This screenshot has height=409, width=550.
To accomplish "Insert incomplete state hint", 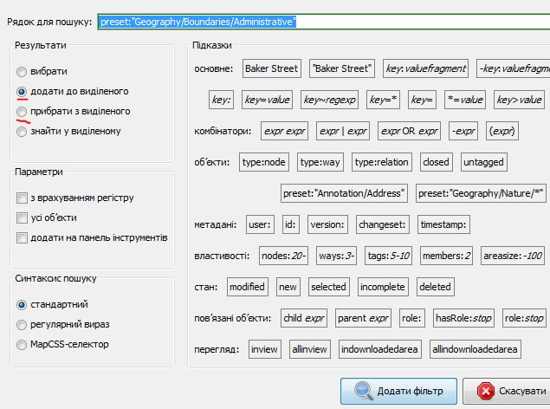I will 383,287.
